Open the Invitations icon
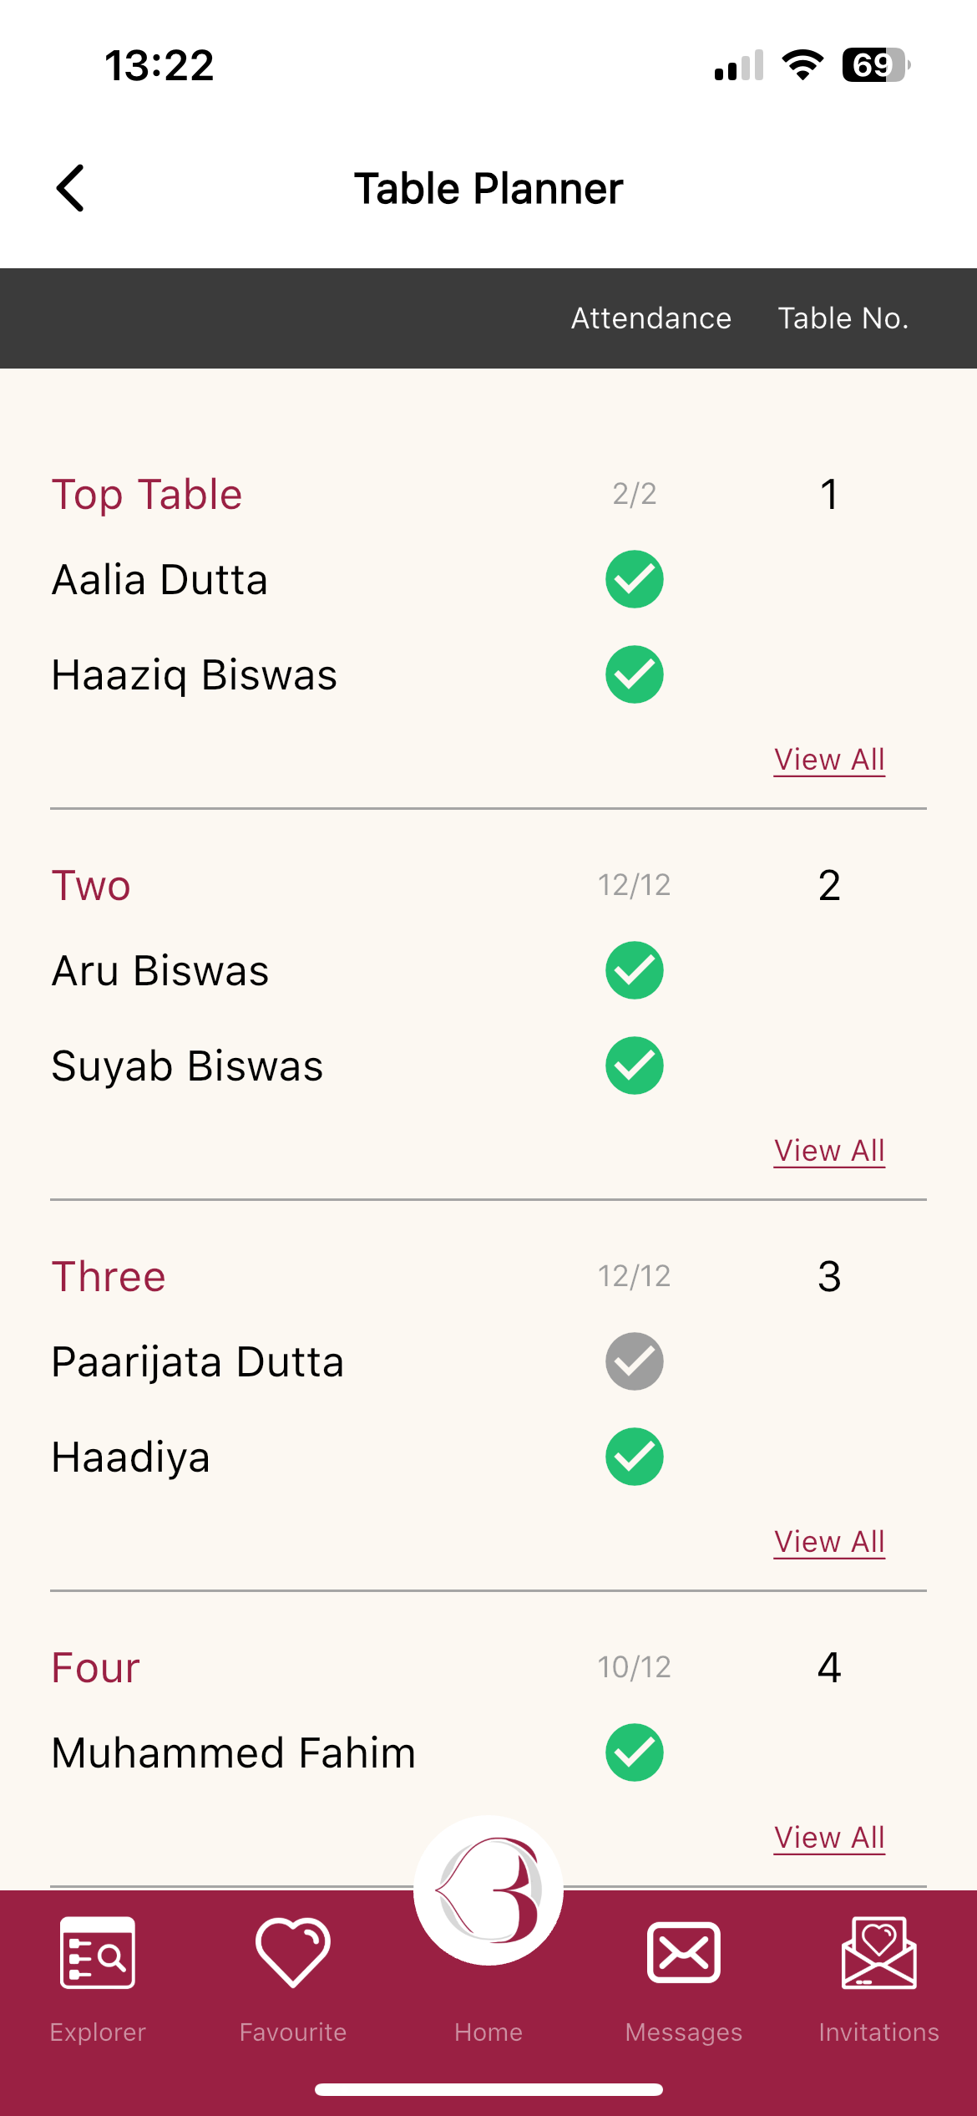Screen dimensions: 977x2116 (878, 1953)
